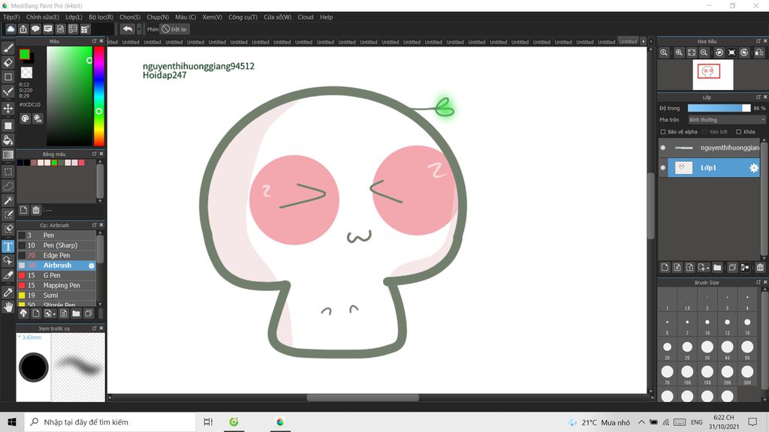Select the Mapping Pen brush
769x432 pixels.
click(x=57, y=285)
